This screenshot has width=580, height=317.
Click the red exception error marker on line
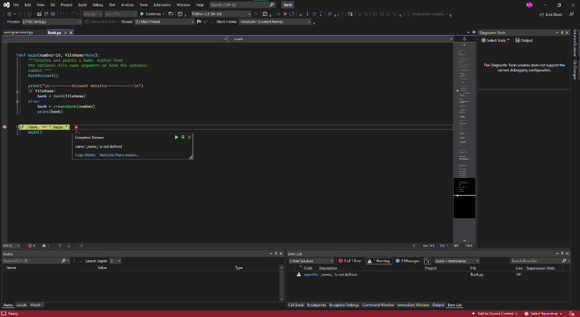tap(76, 127)
